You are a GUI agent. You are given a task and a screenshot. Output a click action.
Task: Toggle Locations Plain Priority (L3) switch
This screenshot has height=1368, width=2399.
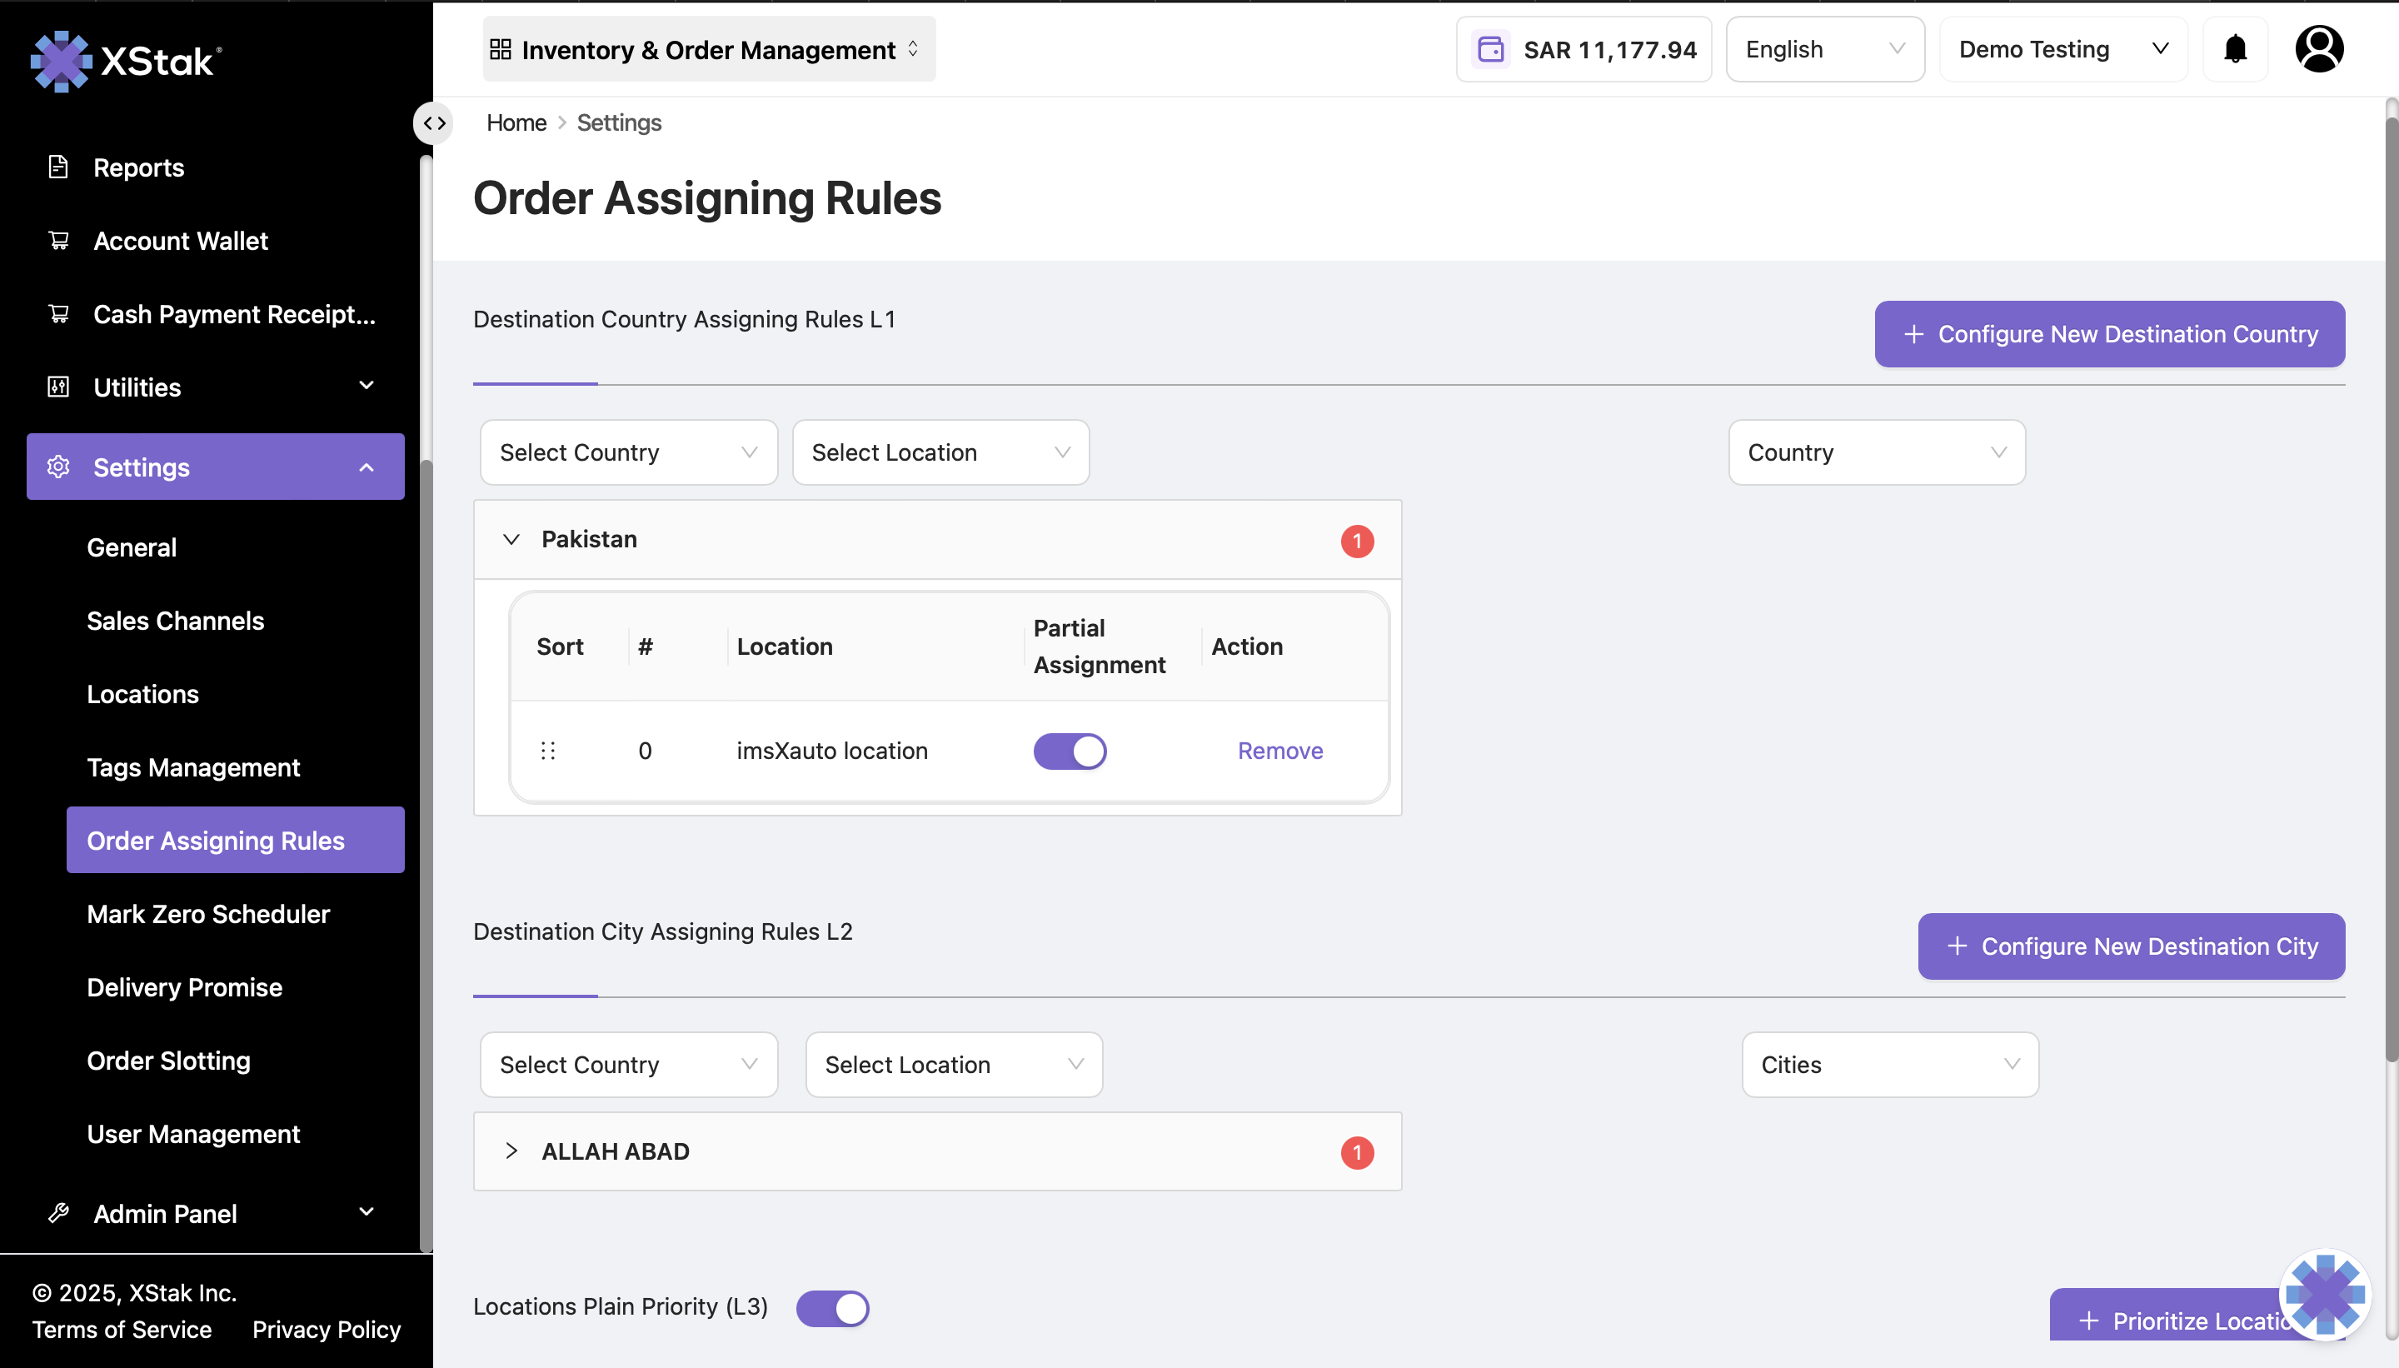tap(832, 1308)
